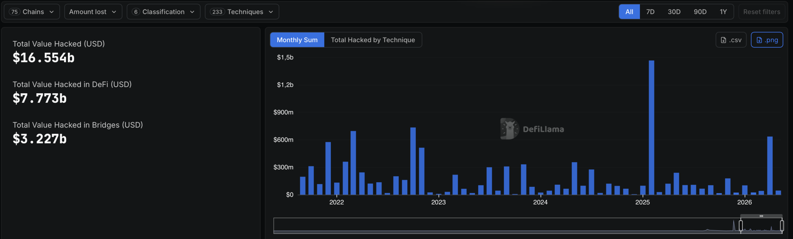793x239 pixels.
Task: Click the $1,5b y-axis label
Action: click(285, 57)
